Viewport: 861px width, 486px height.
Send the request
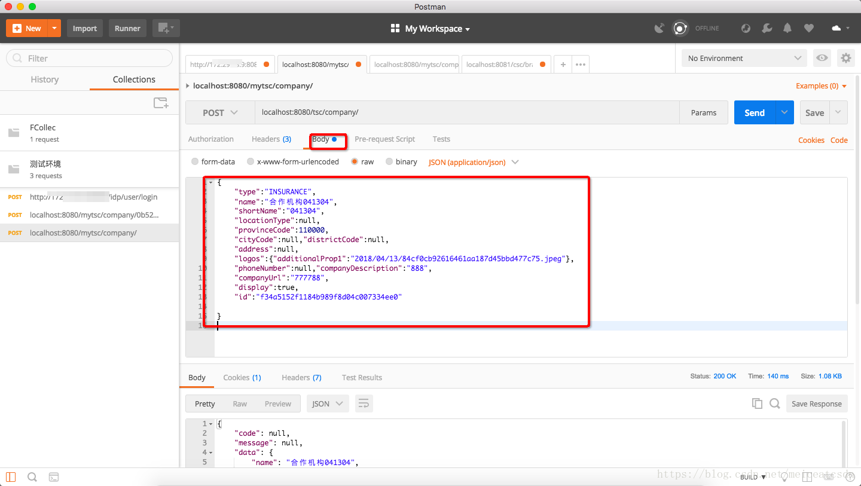755,112
